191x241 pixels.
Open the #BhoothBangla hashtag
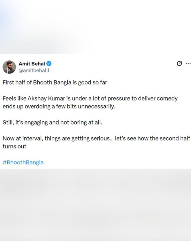pos(23,162)
